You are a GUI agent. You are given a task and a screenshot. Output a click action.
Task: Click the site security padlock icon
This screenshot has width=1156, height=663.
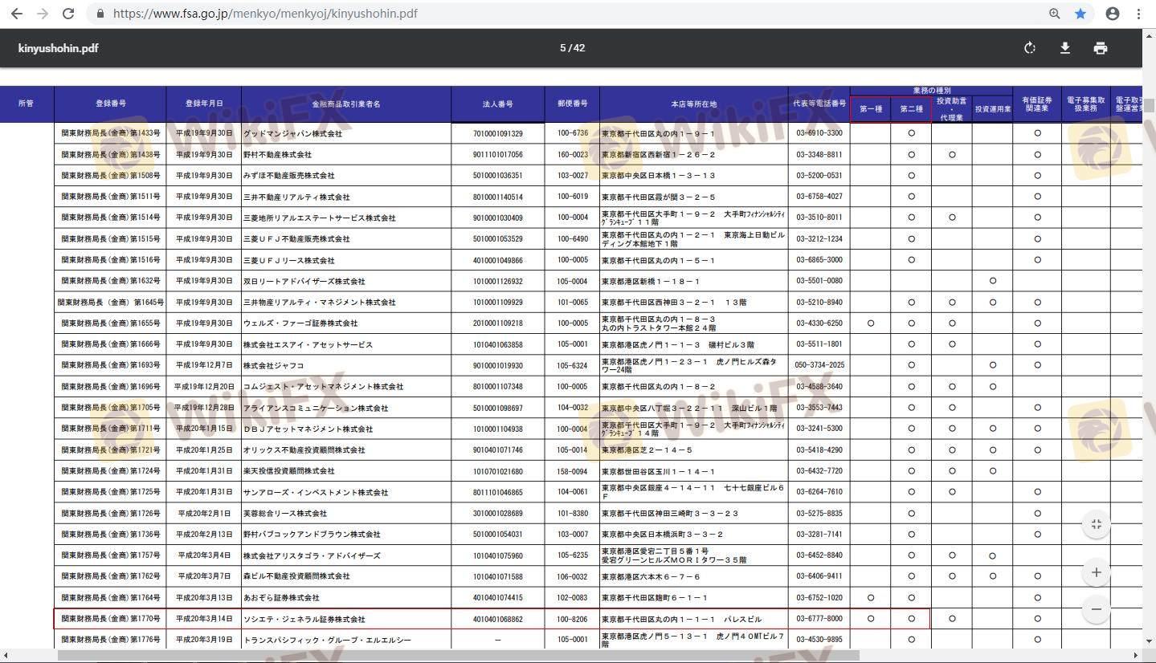(x=100, y=14)
